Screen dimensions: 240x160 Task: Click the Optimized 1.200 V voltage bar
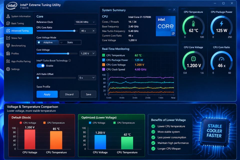pyautogui.click(x=100, y=142)
